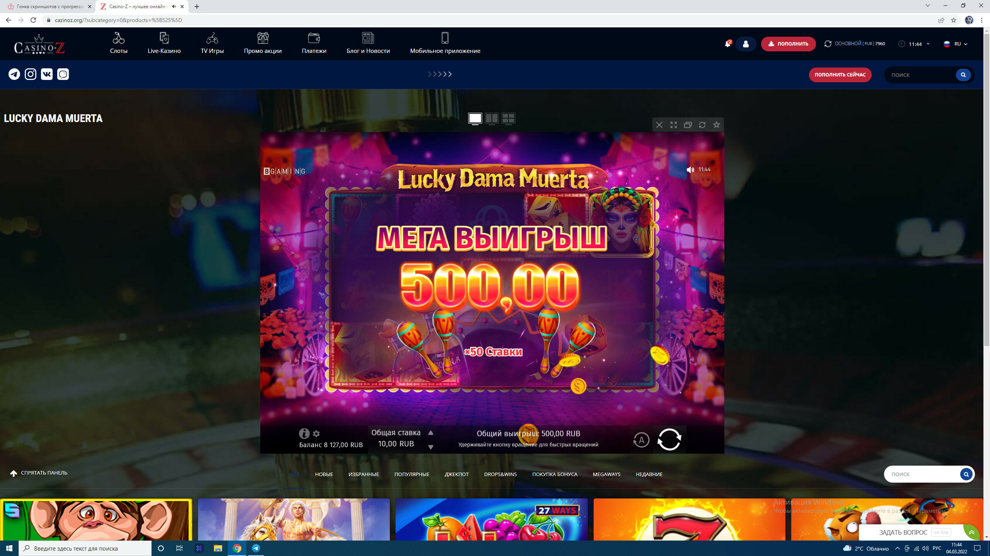990x556 pixels.
Task: Mute the game sound speaker
Action: coord(690,170)
